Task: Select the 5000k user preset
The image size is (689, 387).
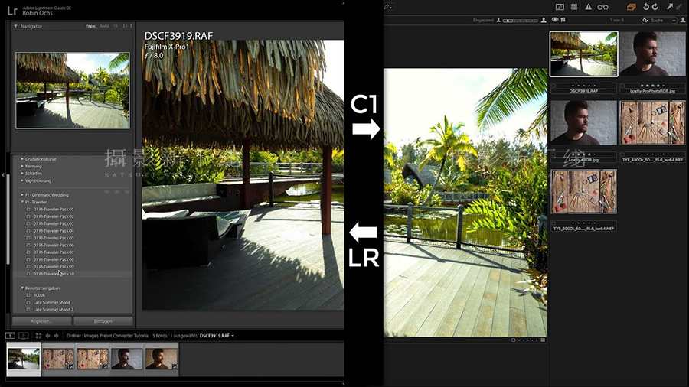Action: (x=39, y=295)
